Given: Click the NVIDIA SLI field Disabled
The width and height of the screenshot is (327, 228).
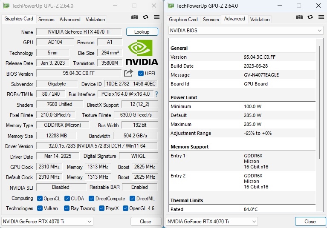Looking at the screenshot, I should tap(61, 187).
